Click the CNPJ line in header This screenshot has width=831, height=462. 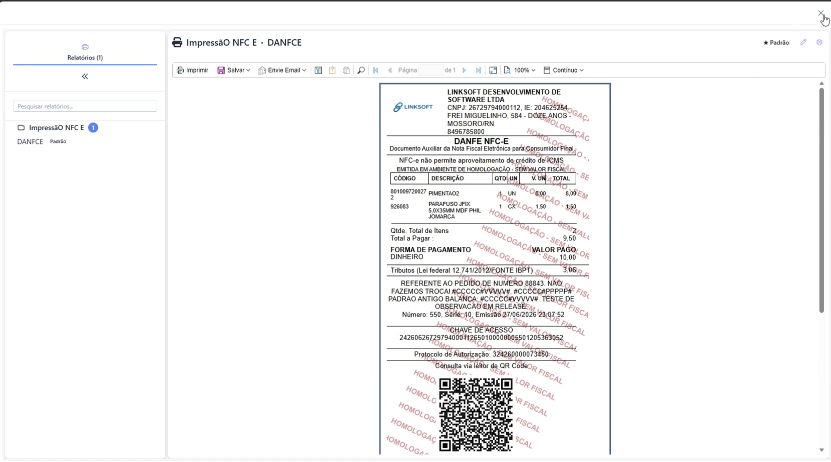tap(508, 107)
